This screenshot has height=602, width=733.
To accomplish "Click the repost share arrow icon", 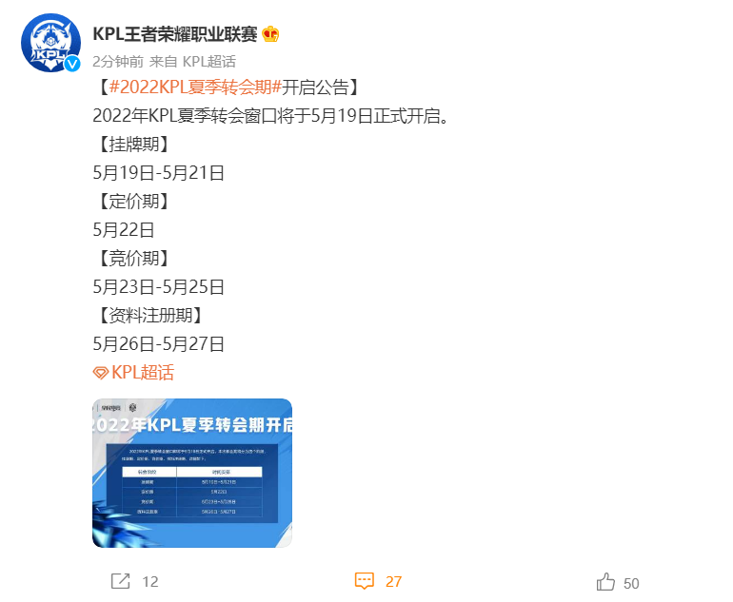I will pyautogui.click(x=120, y=580).
